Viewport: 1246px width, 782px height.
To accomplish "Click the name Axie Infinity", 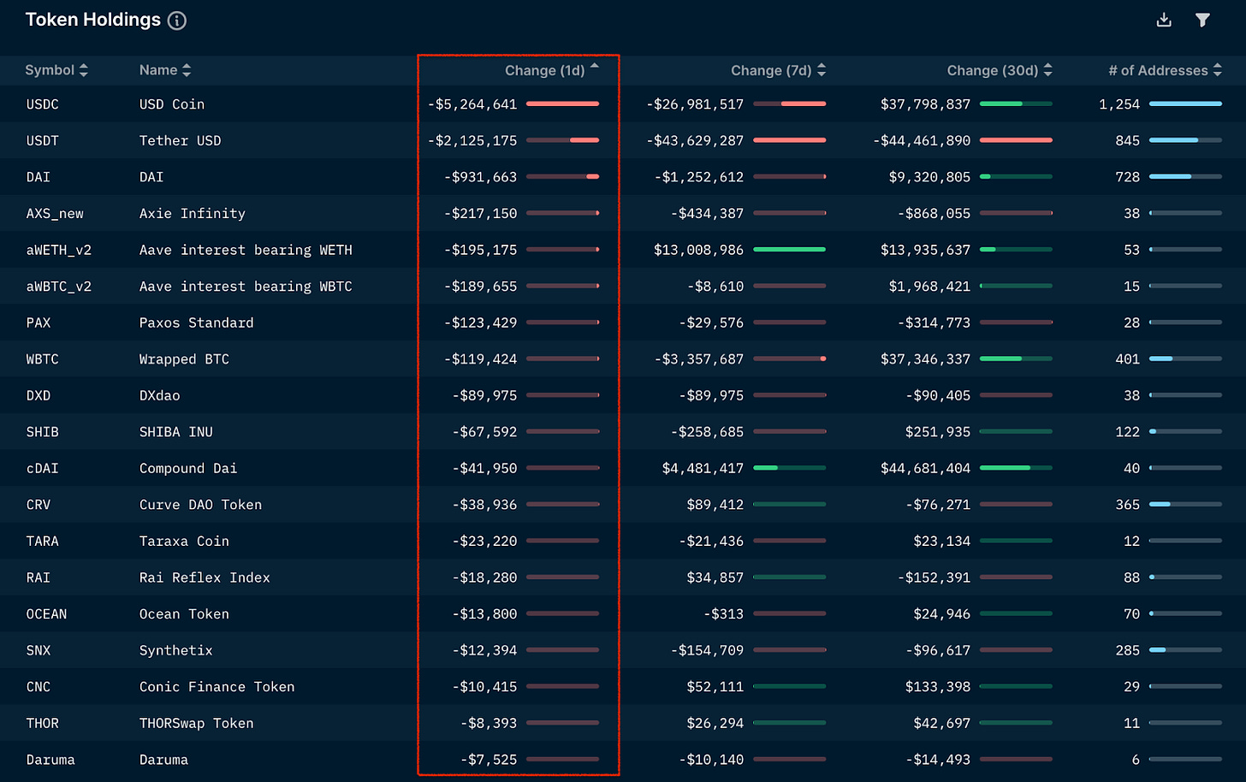I will point(193,214).
